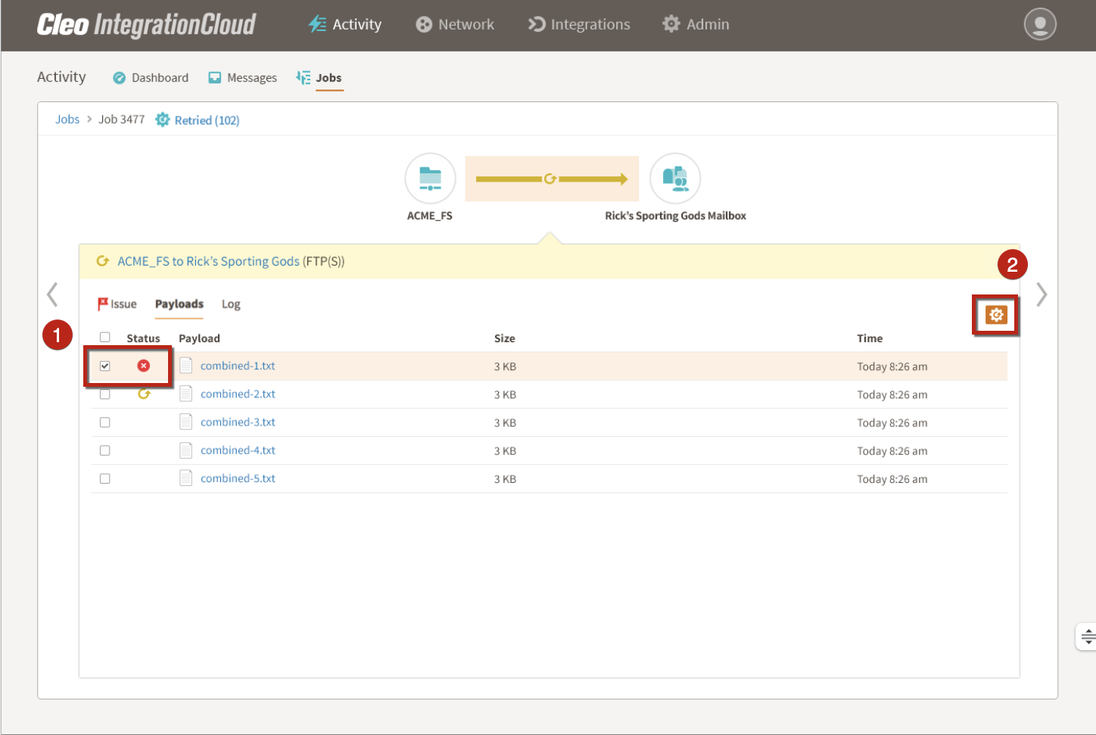Click the 'Activity' section heading text

61,76
